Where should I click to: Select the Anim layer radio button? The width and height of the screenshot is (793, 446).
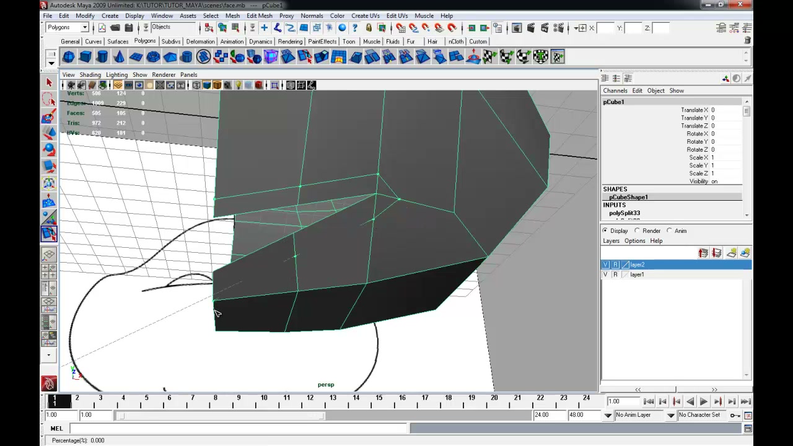(x=669, y=230)
